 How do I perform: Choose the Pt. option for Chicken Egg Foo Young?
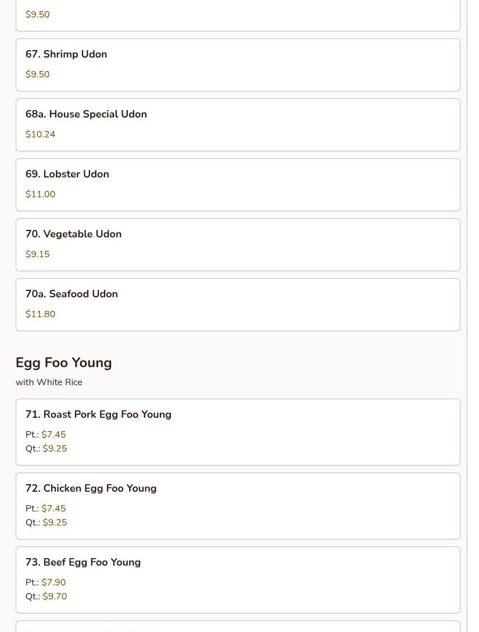click(53, 509)
